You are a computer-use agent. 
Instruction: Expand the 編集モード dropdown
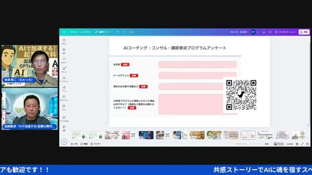tap(103, 32)
